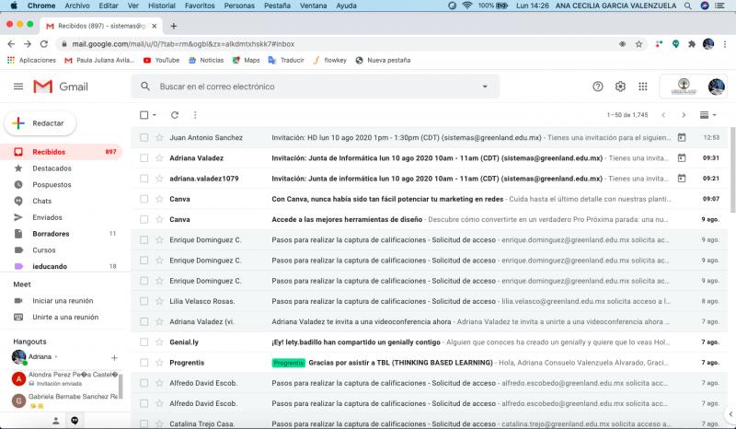
Task: Expand the select-all dropdown arrow
Action: coord(155,115)
